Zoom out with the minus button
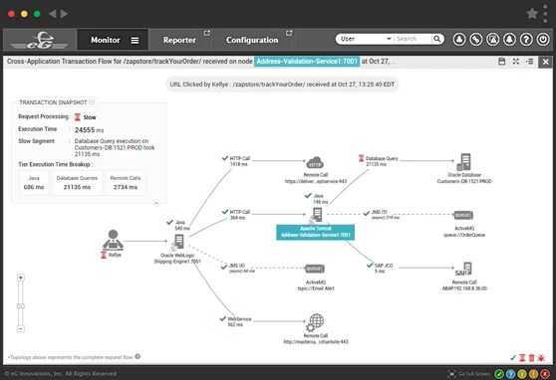This screenshot has width=556, height=380. click(x=21, y=328)
